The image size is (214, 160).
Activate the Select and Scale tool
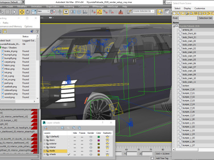pyautogui.click(x=34, y=12)
